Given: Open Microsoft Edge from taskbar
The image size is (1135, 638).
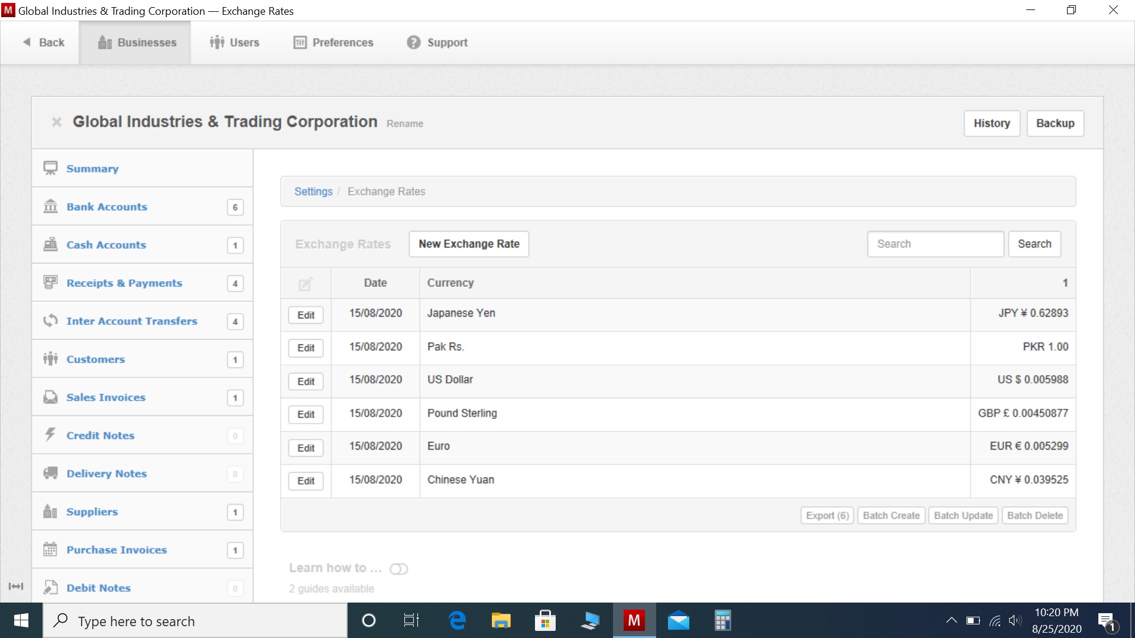Looking at the screenshot, I should [x=457, y=621].
